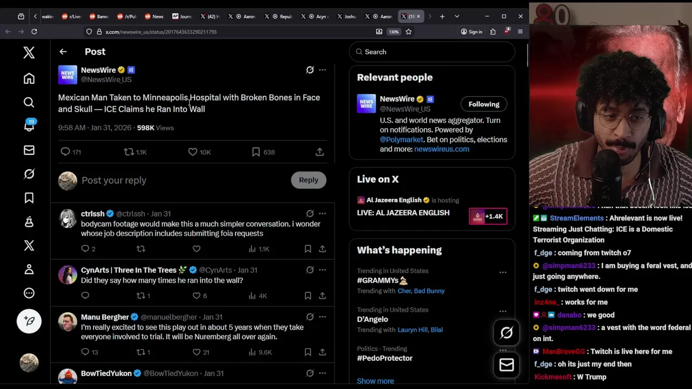Click the Post your reply field
This screenshot has height=389, width=692.
click(x=184, y=180)
